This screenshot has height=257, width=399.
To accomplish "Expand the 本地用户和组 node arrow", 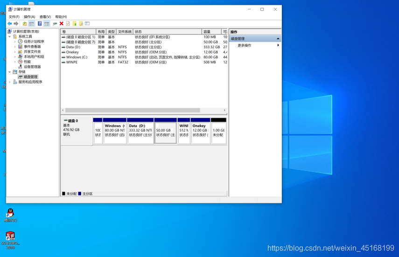I will point(15,56).
